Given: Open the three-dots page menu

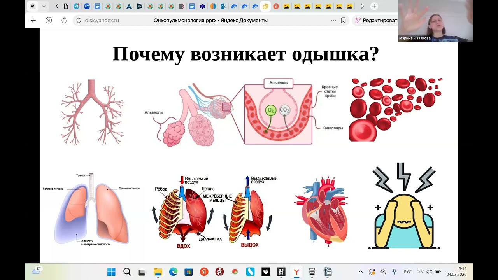Looking at the screenshot, I should coord(333,21).
